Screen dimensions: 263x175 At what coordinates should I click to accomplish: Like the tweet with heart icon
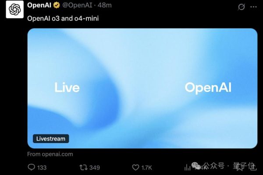135,167
